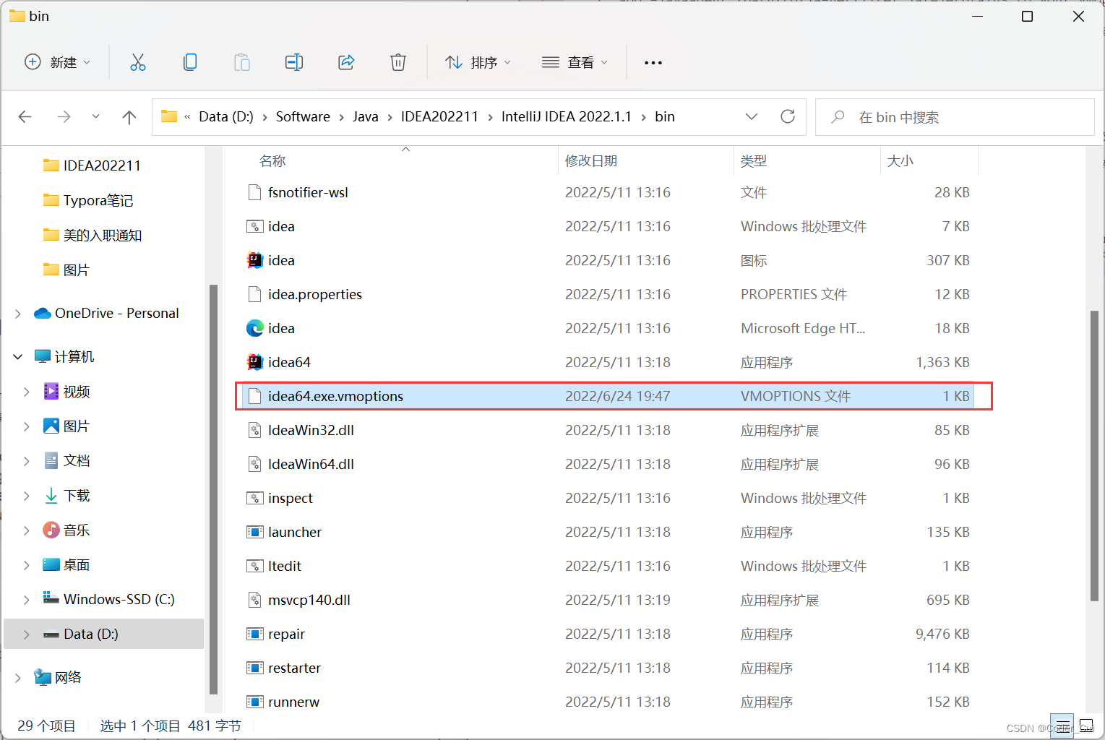The image size is (1105, 740).
Task: Expand the 网络 tree node
Action: pos(18,677)
